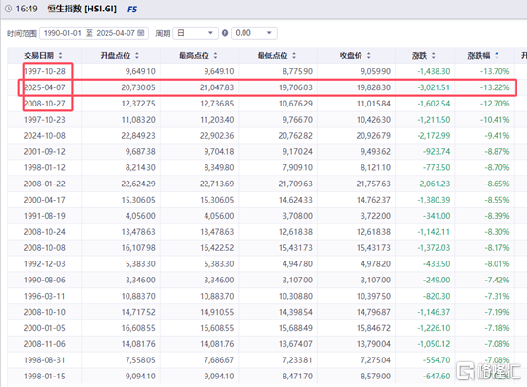
Task: Click the -341.00 change value
Action: pyautogui.click(x=437, y=216)
